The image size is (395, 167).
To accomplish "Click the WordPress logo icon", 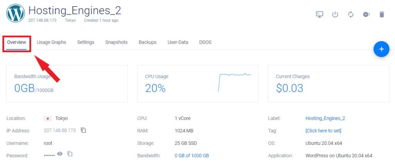I will pyautogui.click(x=15, y=13).
